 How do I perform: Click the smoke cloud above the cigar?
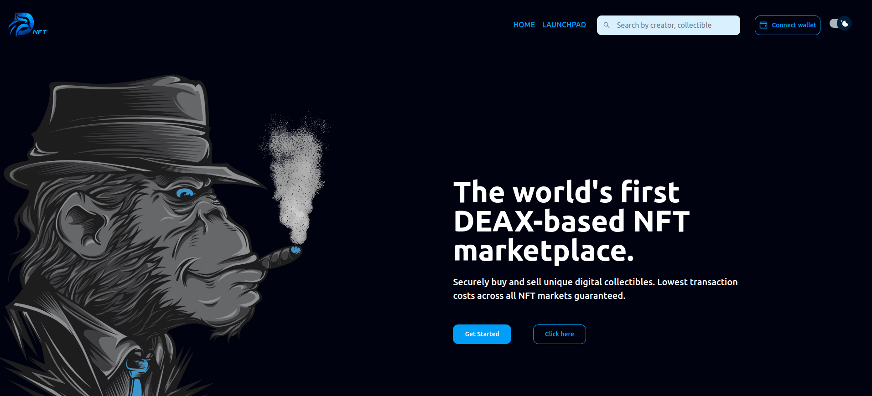pos(296,178)
